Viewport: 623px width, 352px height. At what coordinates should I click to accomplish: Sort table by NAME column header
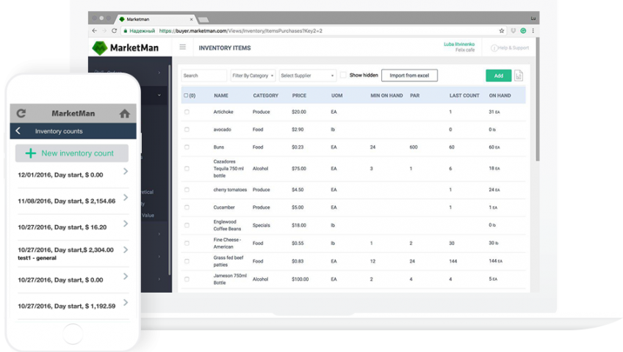click(221, 95)
